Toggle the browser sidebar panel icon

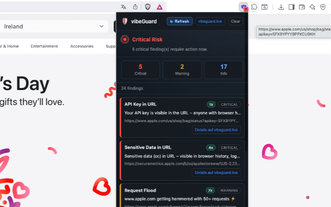click(x=291, y=7)
